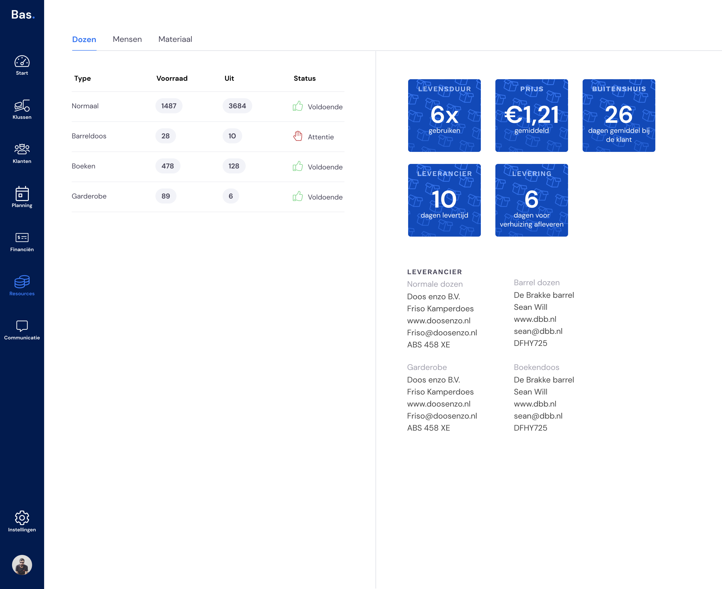722x589 pixels.
Task: Click the Bas logo
Action: [x=23, y=15]
